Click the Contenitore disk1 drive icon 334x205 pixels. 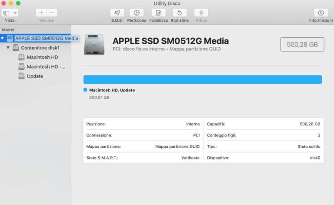(16, 48)
